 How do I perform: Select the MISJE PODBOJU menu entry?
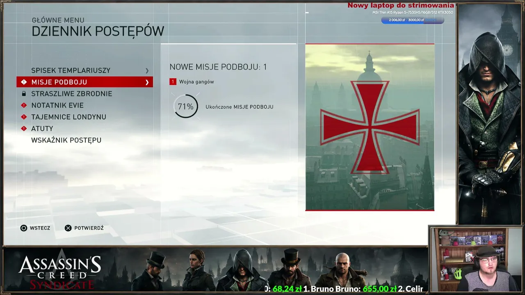(x=84, y=82)
